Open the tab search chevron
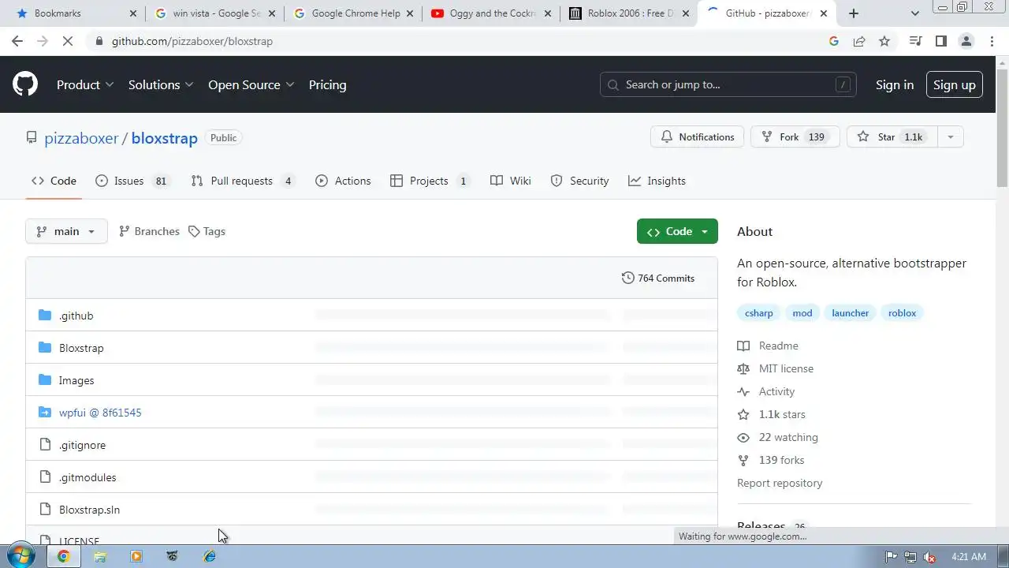The height and width of the screenshot is (568, 1009). (914, 13)
